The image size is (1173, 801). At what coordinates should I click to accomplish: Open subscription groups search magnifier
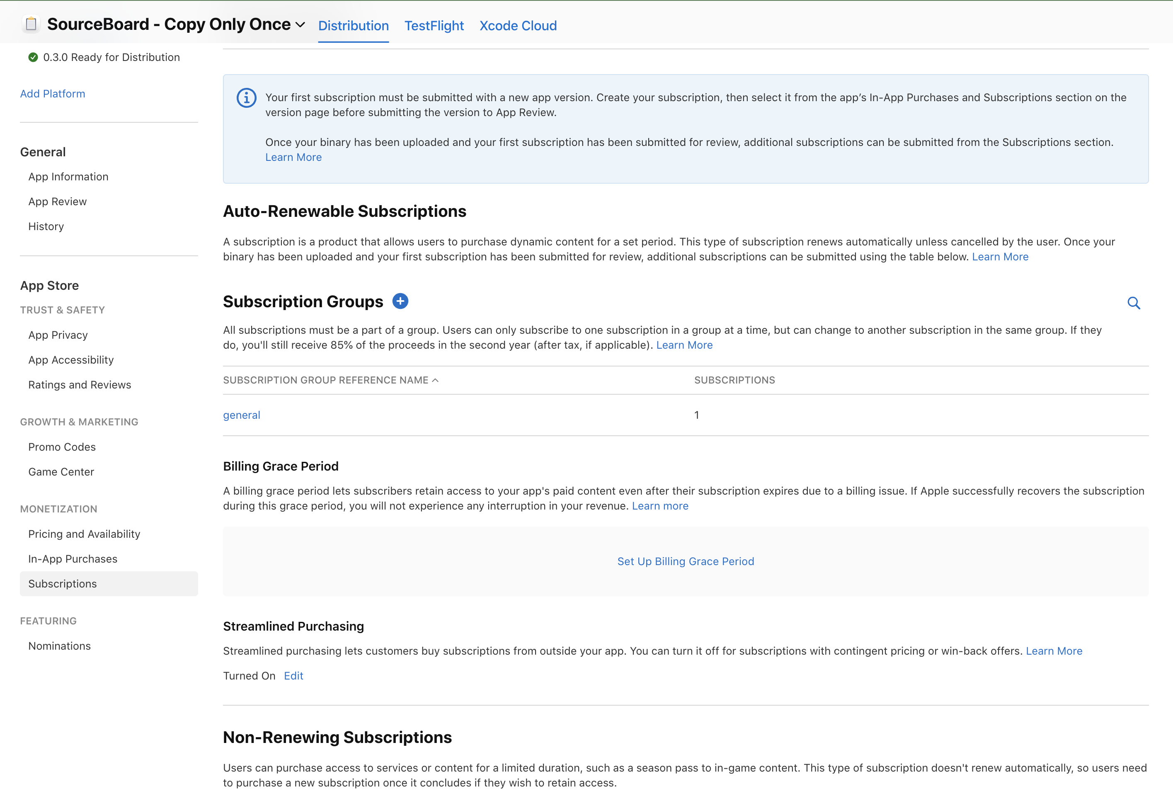pyautogui.click(x=1134, y=303)
